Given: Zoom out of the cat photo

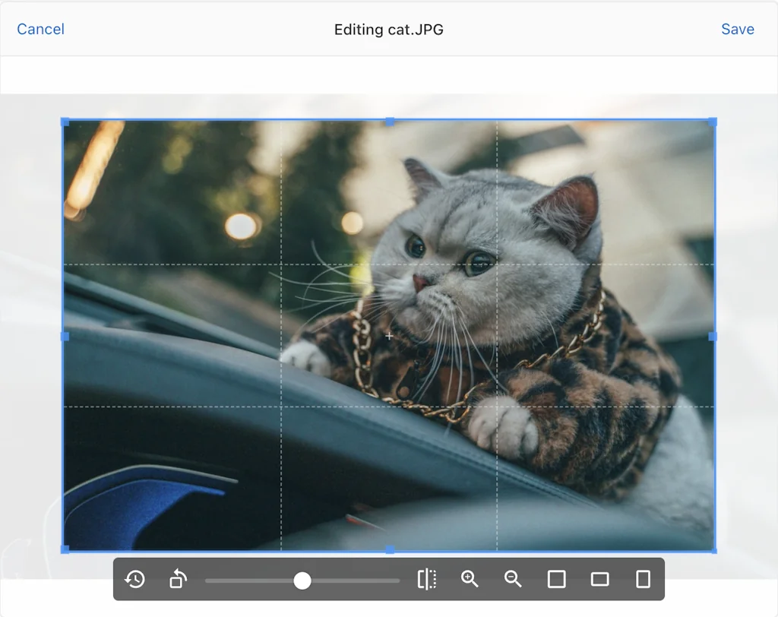Looking at the screenshot, I should coord(512,579).
